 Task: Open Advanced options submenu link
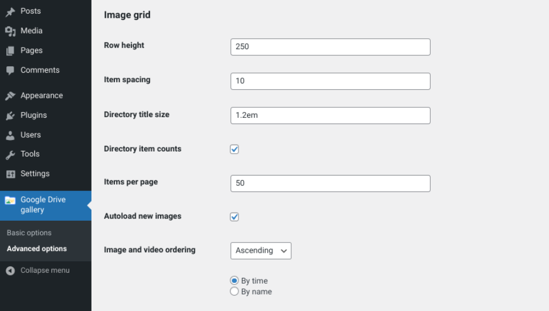click(x=37, y=249)
